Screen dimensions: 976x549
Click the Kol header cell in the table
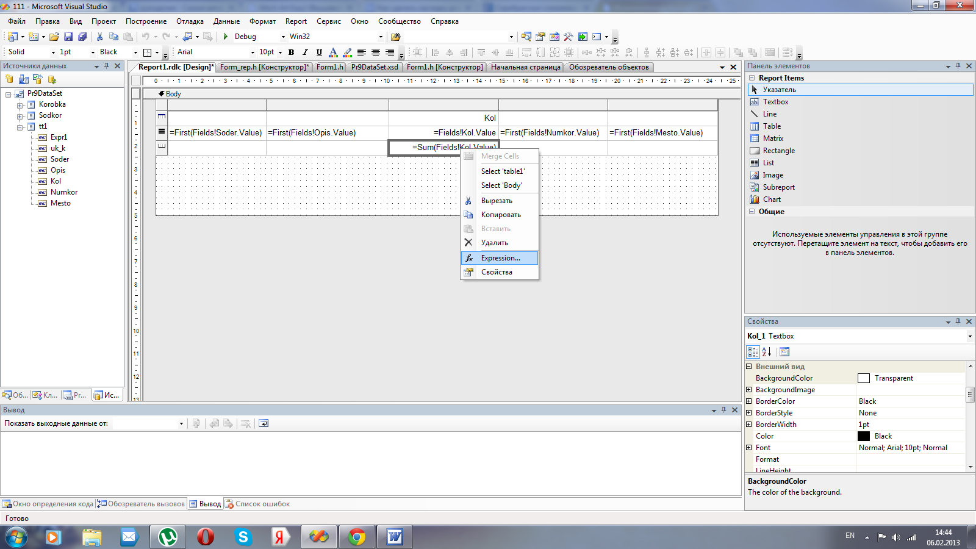coord(443,118)
